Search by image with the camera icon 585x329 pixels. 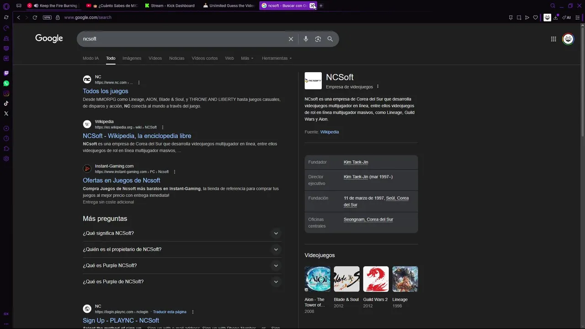318,39
